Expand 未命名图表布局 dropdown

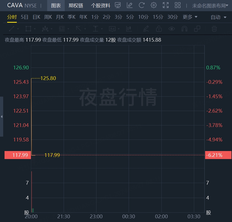[210, 6]
